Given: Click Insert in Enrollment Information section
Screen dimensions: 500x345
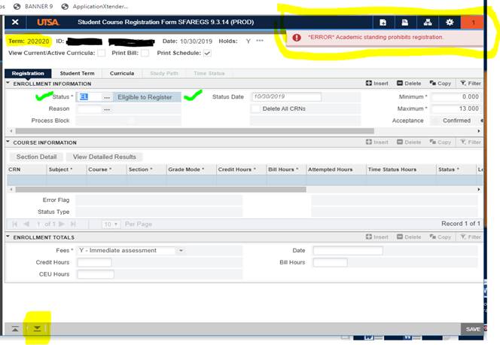Looking at the screenshot, I should click(379, 84).
